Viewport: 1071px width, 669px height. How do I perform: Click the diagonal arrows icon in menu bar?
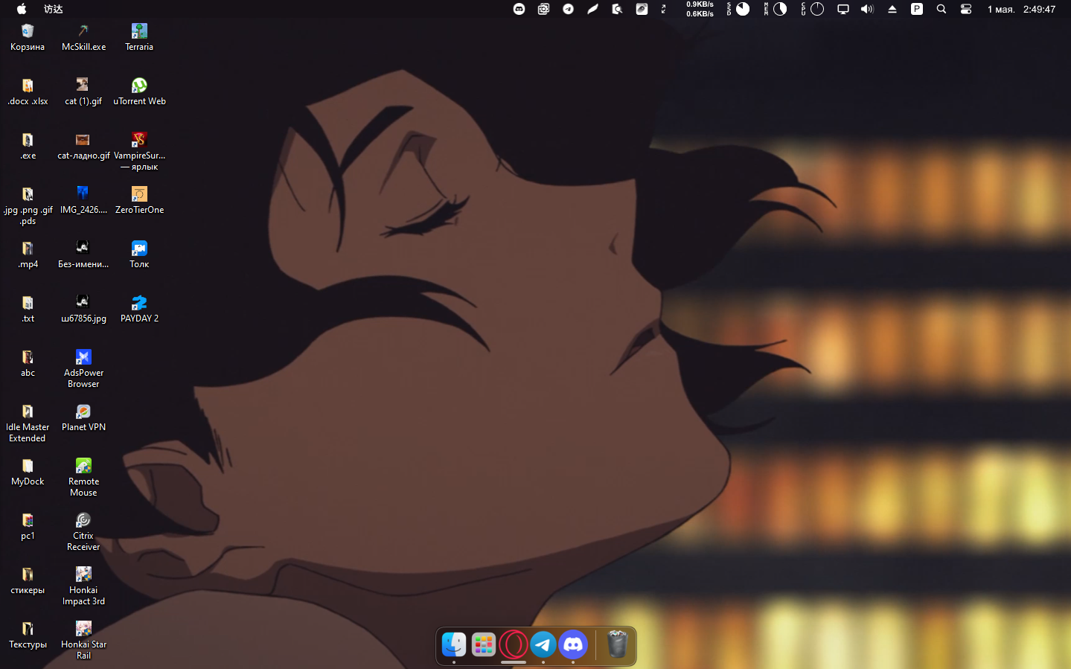(664, 9)
